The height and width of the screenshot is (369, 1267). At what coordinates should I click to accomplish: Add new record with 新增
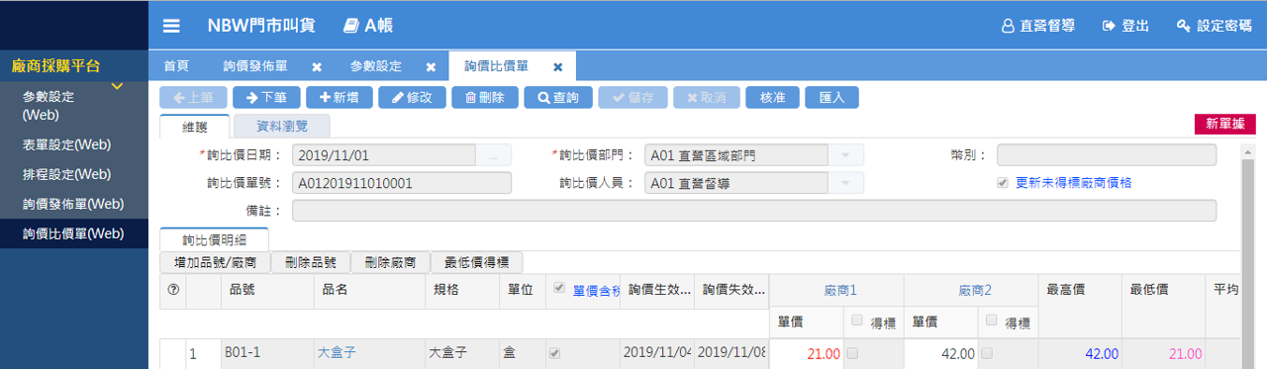340,98
